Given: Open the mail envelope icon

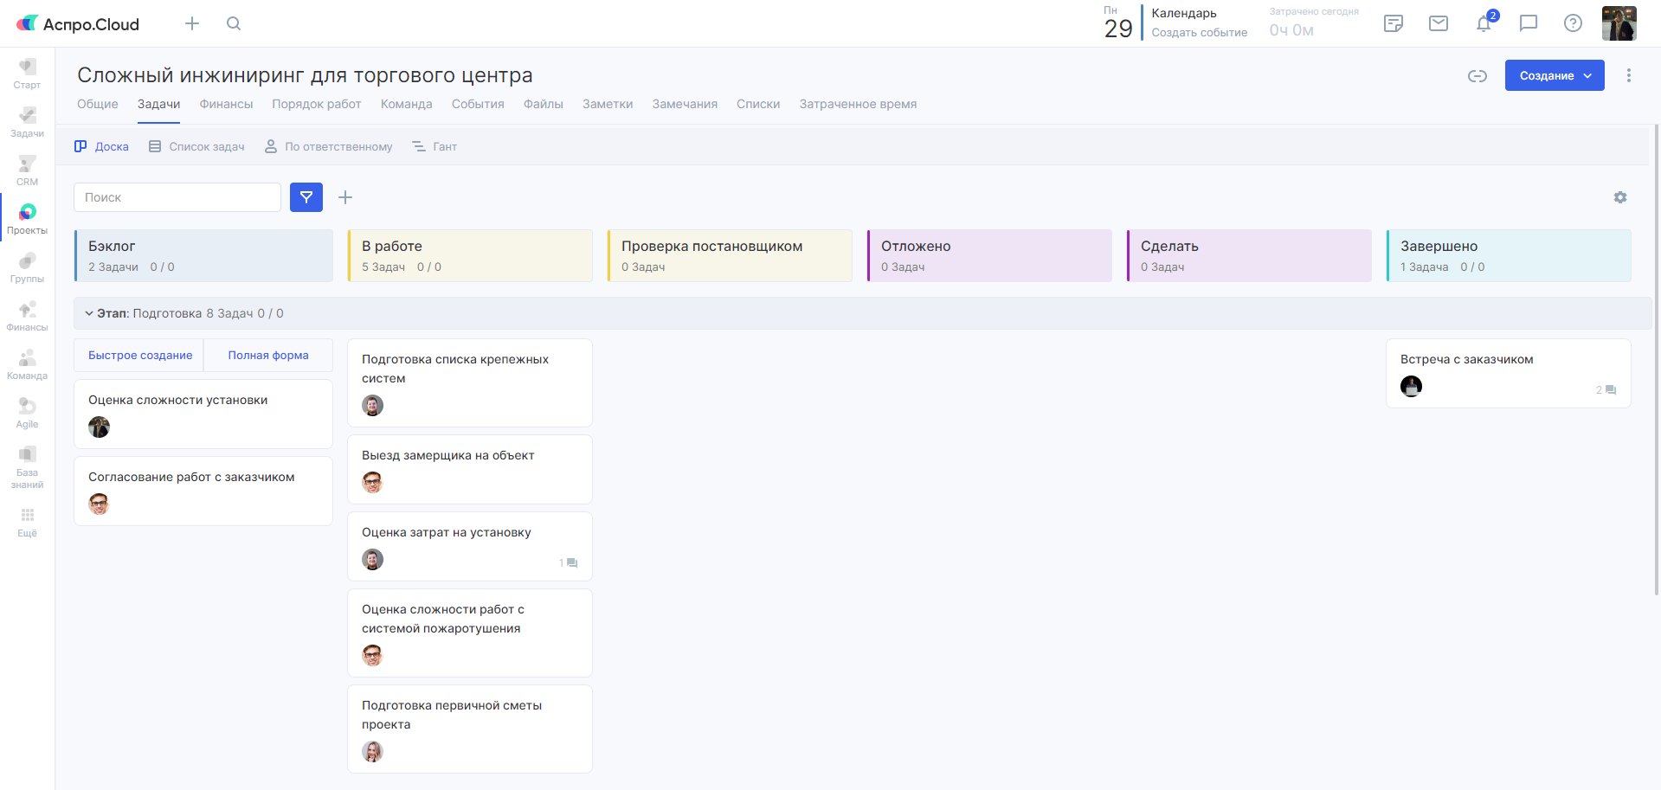Looking at the screenshot, I should (1439, 23).
